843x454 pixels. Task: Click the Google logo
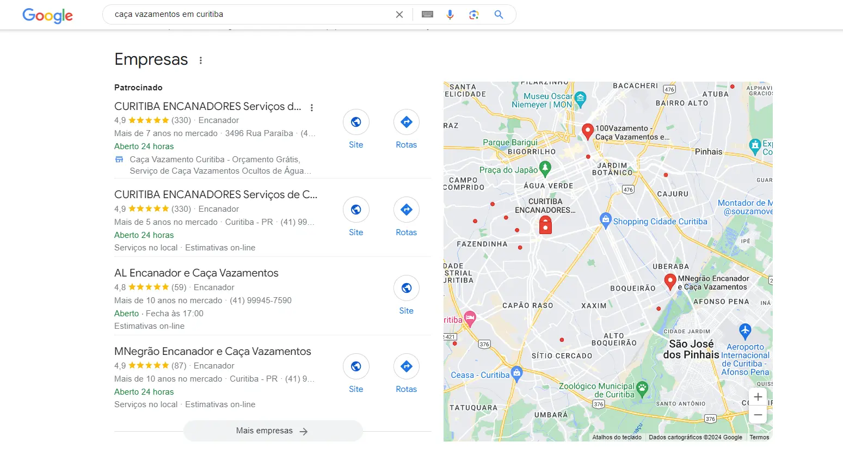(47, 15)
